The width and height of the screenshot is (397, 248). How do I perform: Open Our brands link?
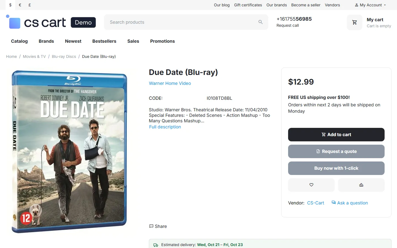277,5
